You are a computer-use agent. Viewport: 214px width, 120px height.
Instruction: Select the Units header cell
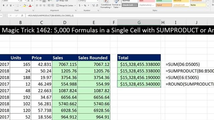(20, 58)
